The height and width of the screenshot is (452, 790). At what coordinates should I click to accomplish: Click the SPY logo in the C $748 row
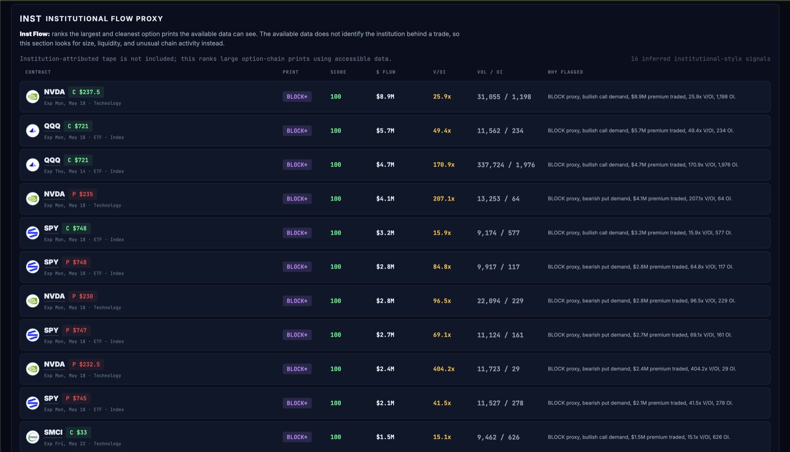coord(32,233)
